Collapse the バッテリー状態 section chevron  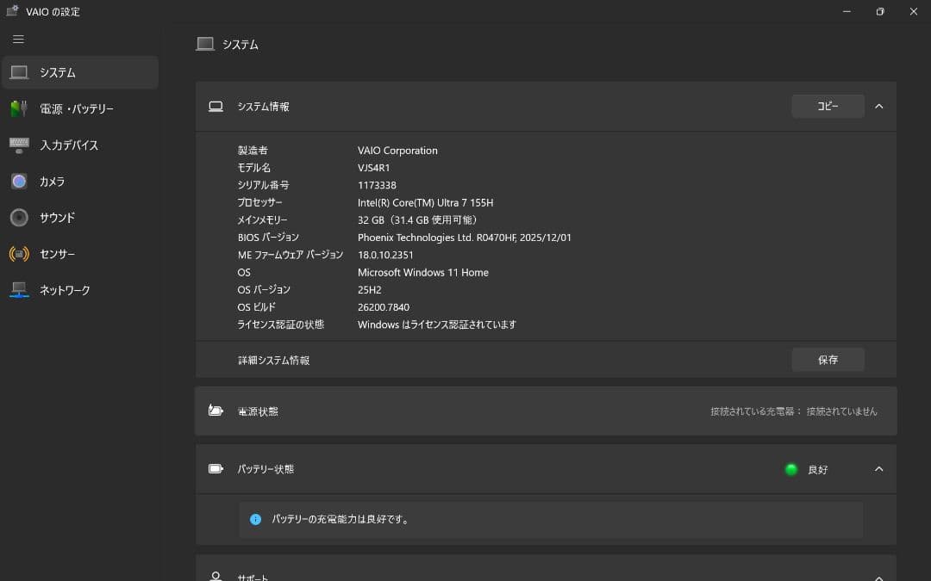pos(878,469)
